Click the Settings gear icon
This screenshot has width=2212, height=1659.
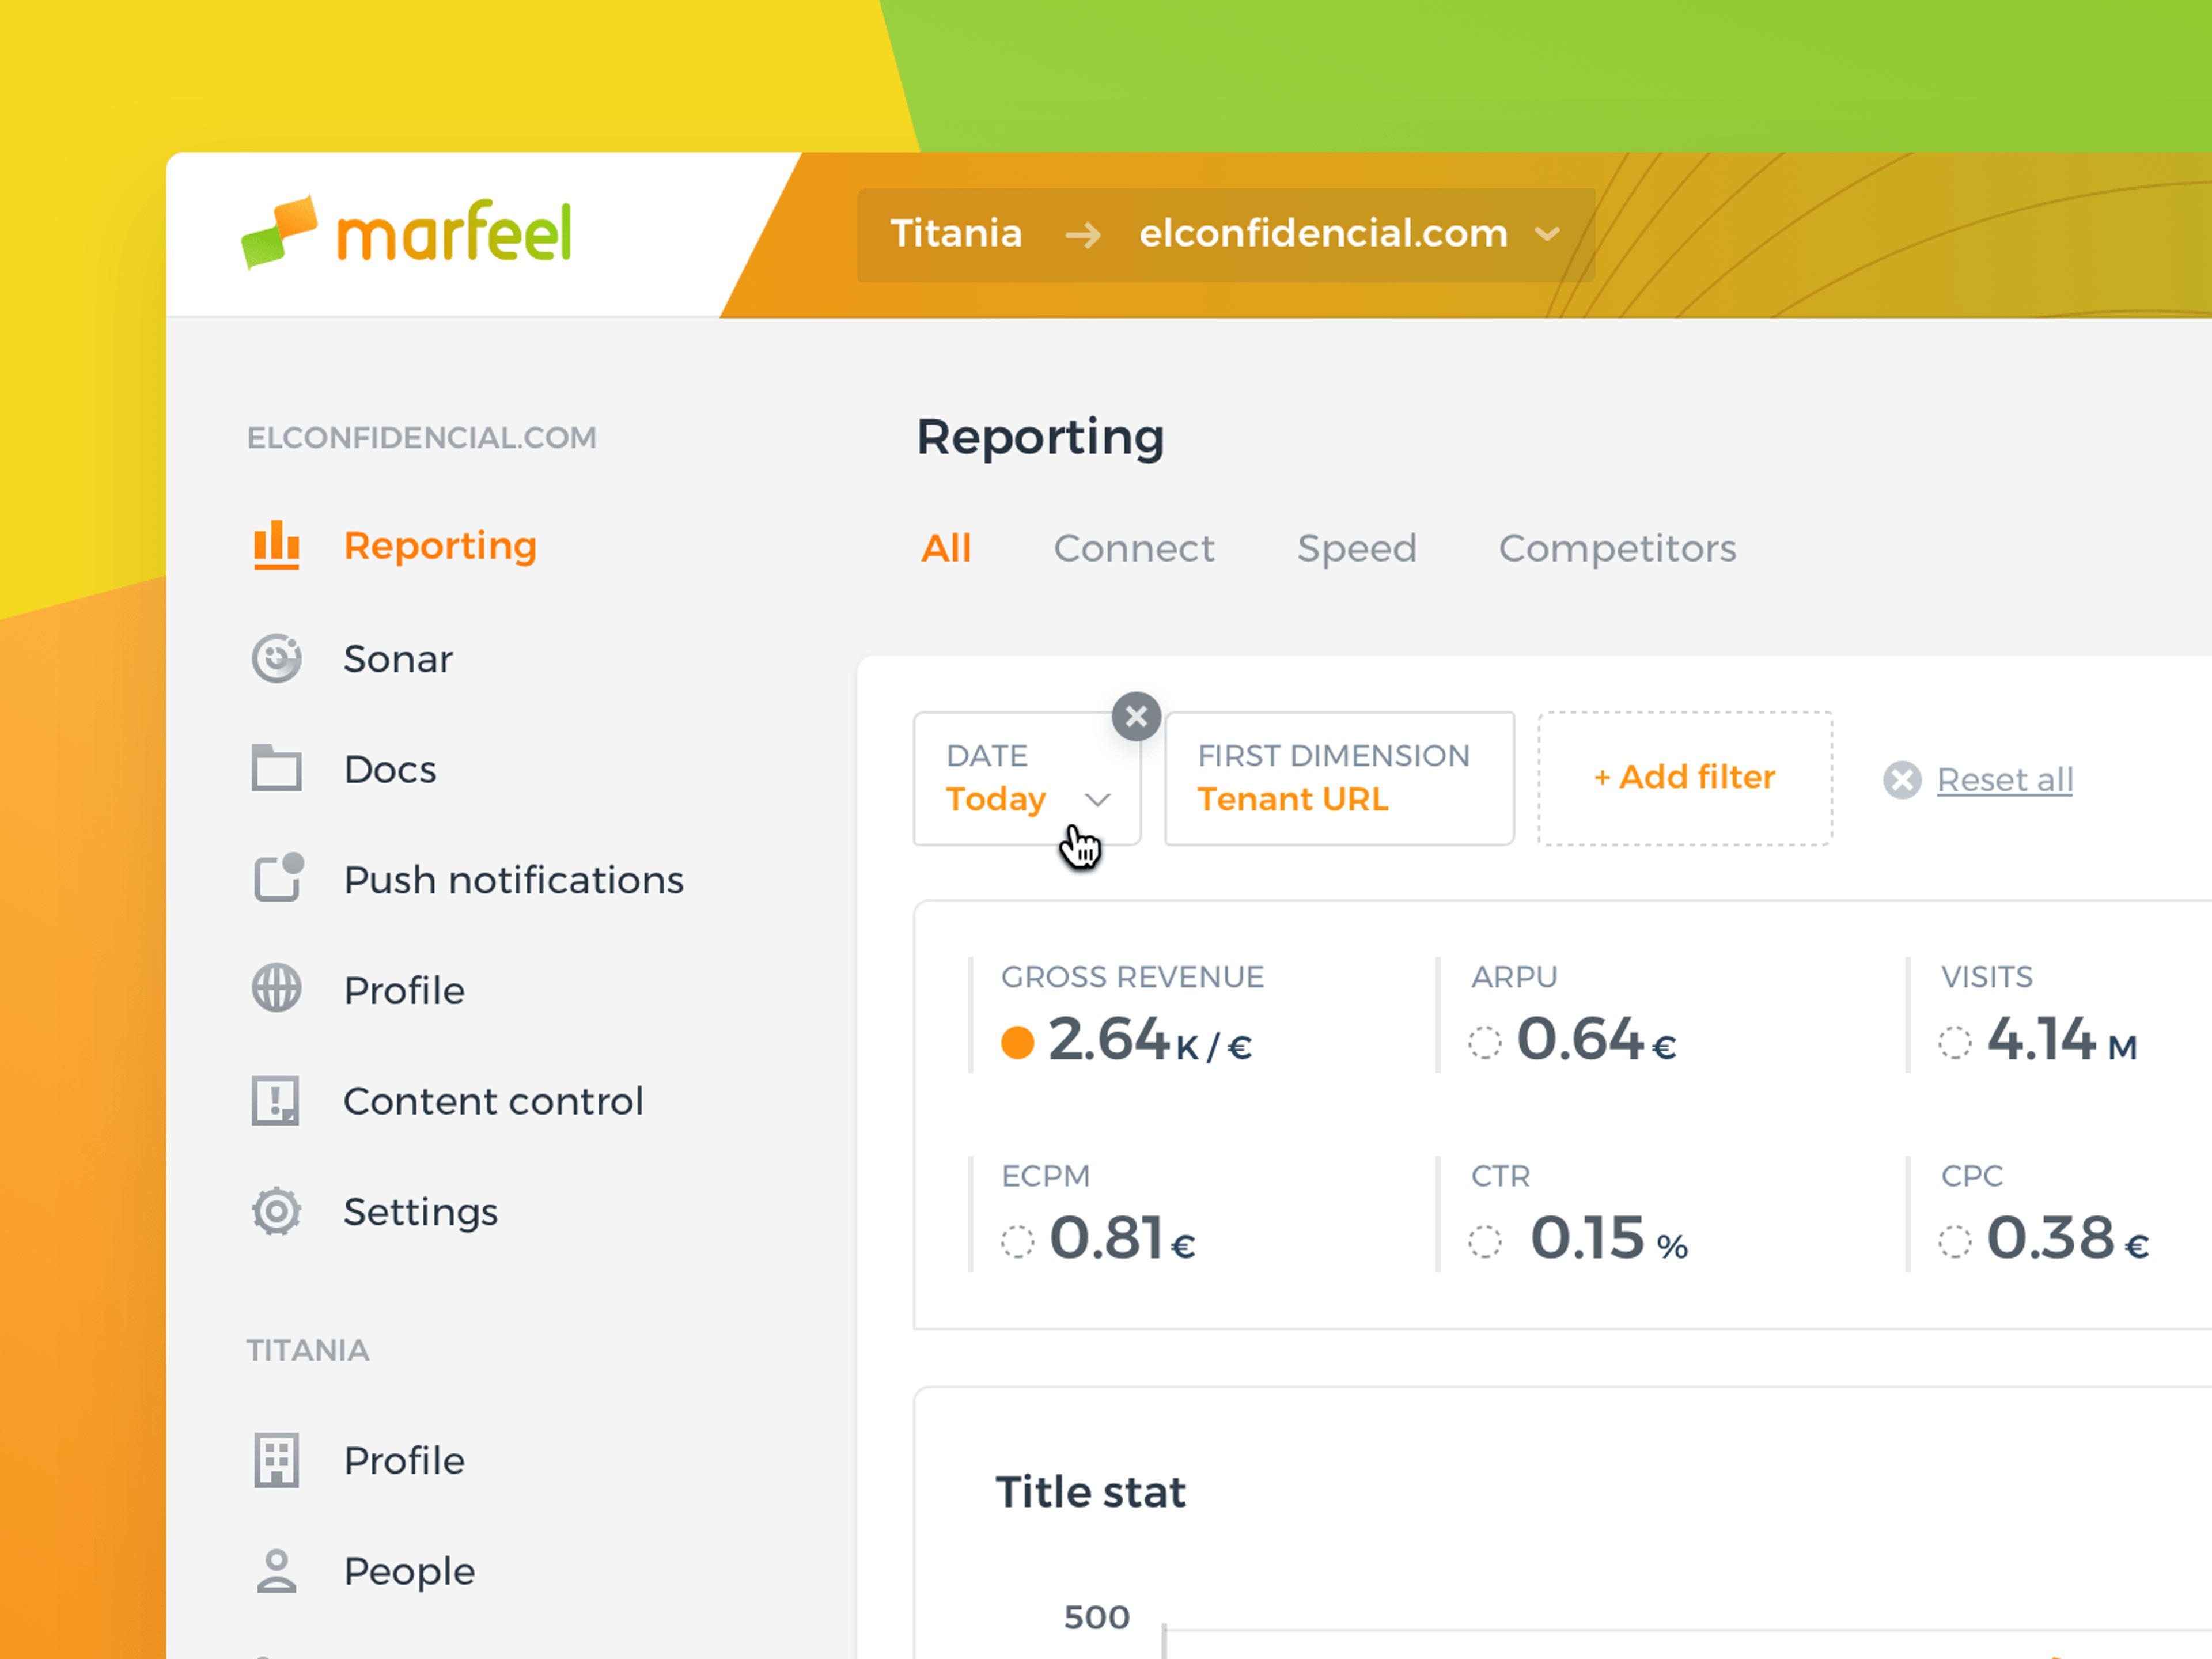(276, 1211)
